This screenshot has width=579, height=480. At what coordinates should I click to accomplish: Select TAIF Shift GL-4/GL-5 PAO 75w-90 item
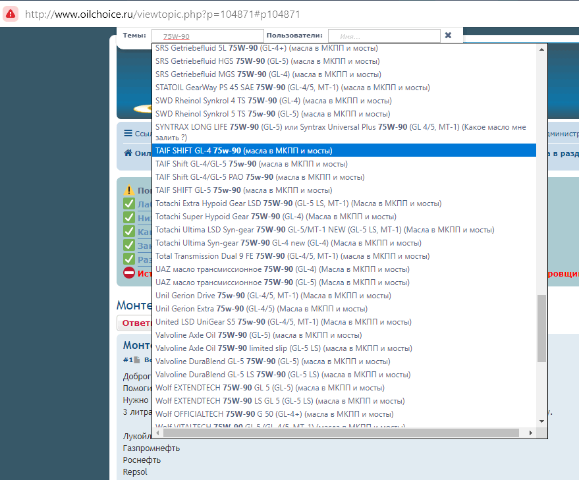coord(344,177)
